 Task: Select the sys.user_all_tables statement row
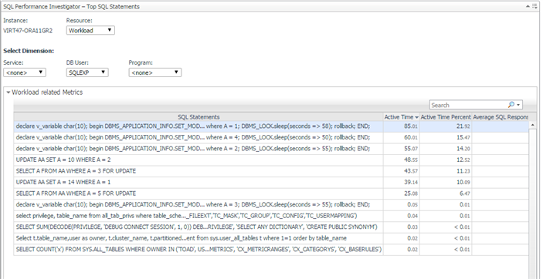point(199,238)
